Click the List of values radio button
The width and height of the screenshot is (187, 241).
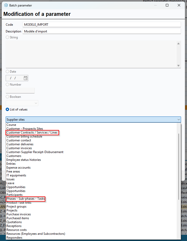pos(7,109)
